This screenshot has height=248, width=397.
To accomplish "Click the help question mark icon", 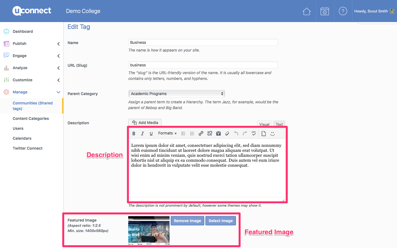I will click(343, 11).
